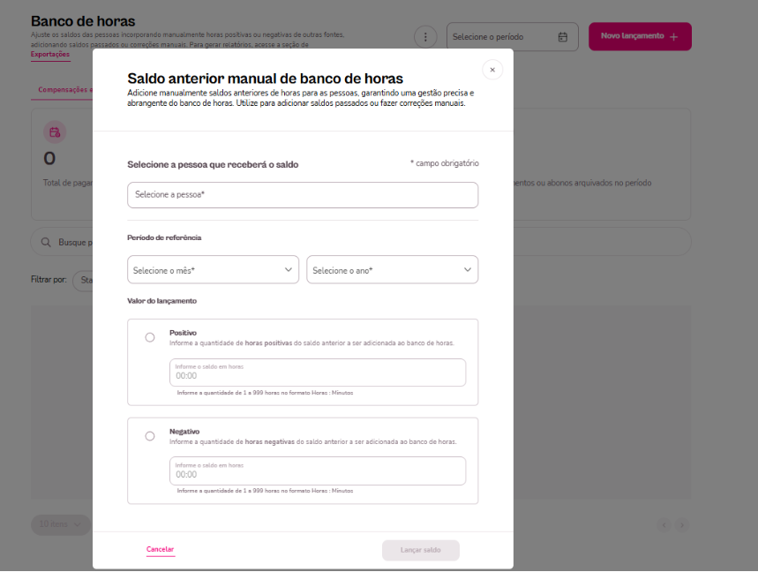Open the 10 itens page-size dropdown

tap(60, 524)
